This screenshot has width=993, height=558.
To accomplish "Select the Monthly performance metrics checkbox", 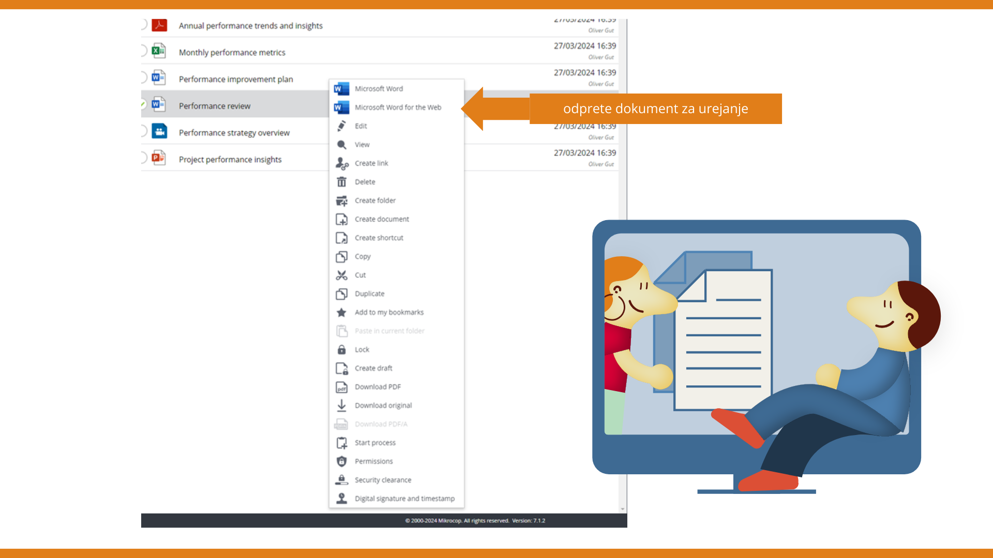I will (x=143, y=51).
